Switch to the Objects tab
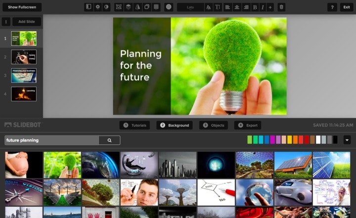This screenshot has width=356, height=218. click(x=214, y=125)
